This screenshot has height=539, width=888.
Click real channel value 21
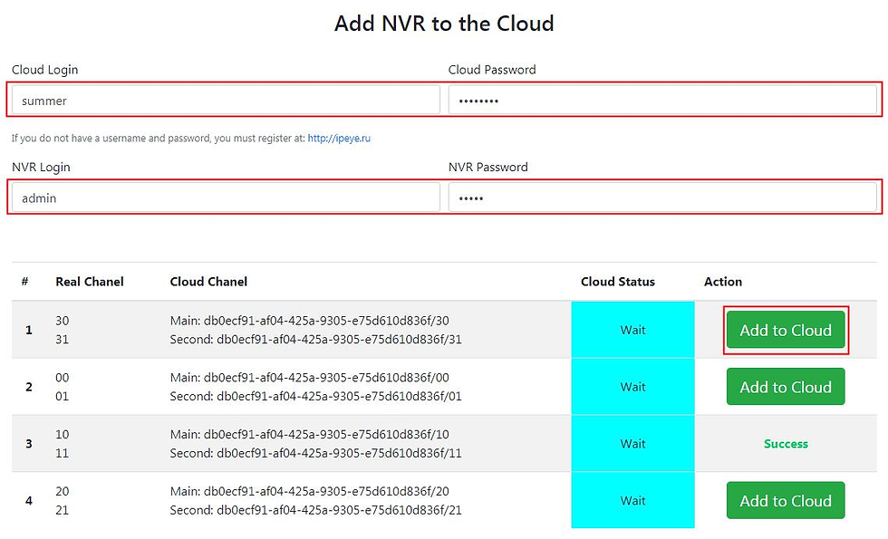pyautogui.click(x=63, y=509)
